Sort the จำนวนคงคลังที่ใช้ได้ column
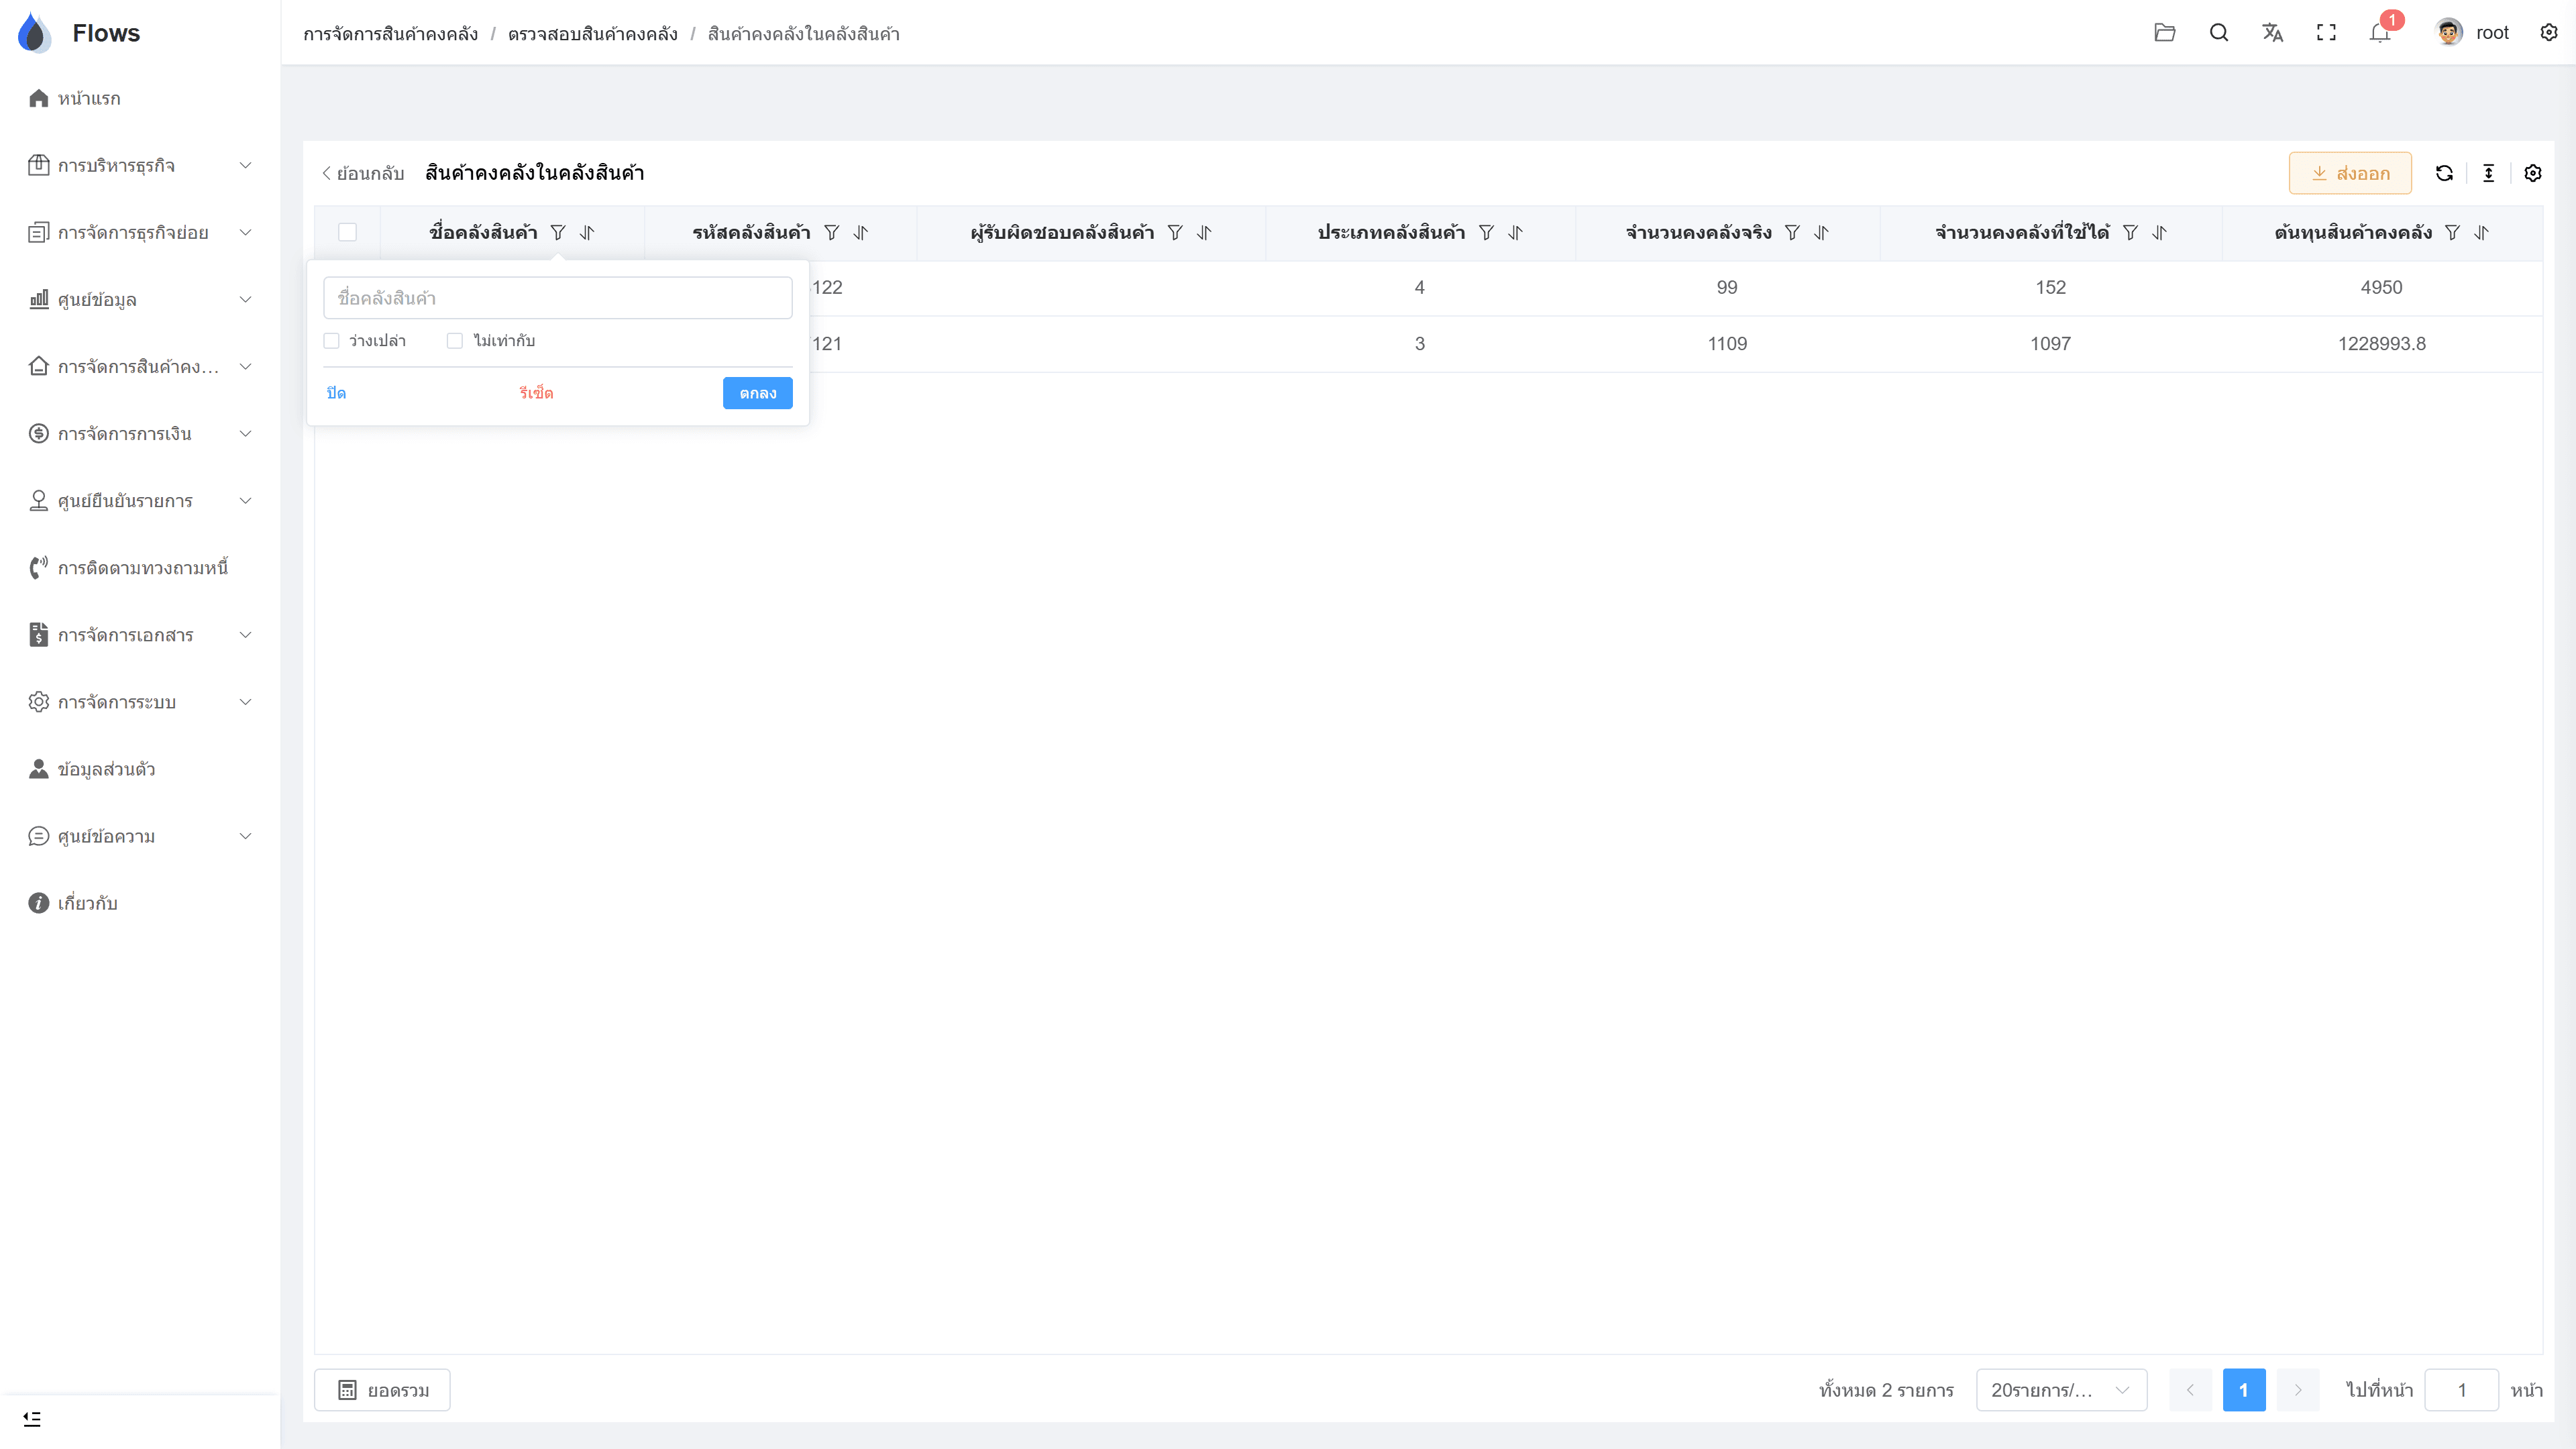The width and height of the screenshot is (2576, 1449). point(2159,233)
